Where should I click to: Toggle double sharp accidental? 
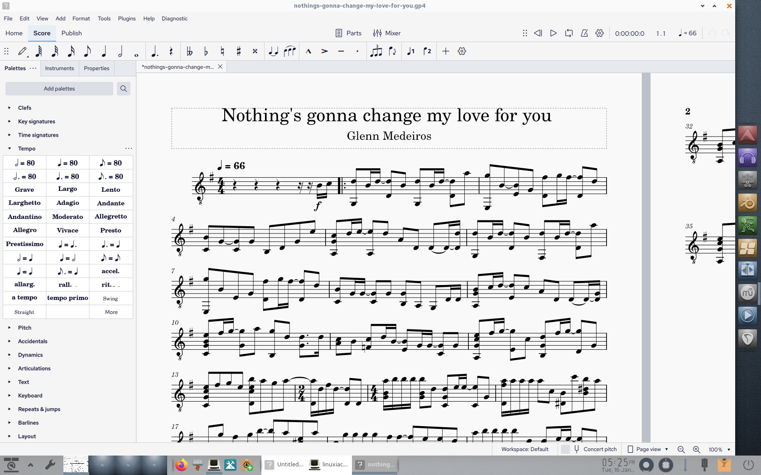(x=255, y=51)
